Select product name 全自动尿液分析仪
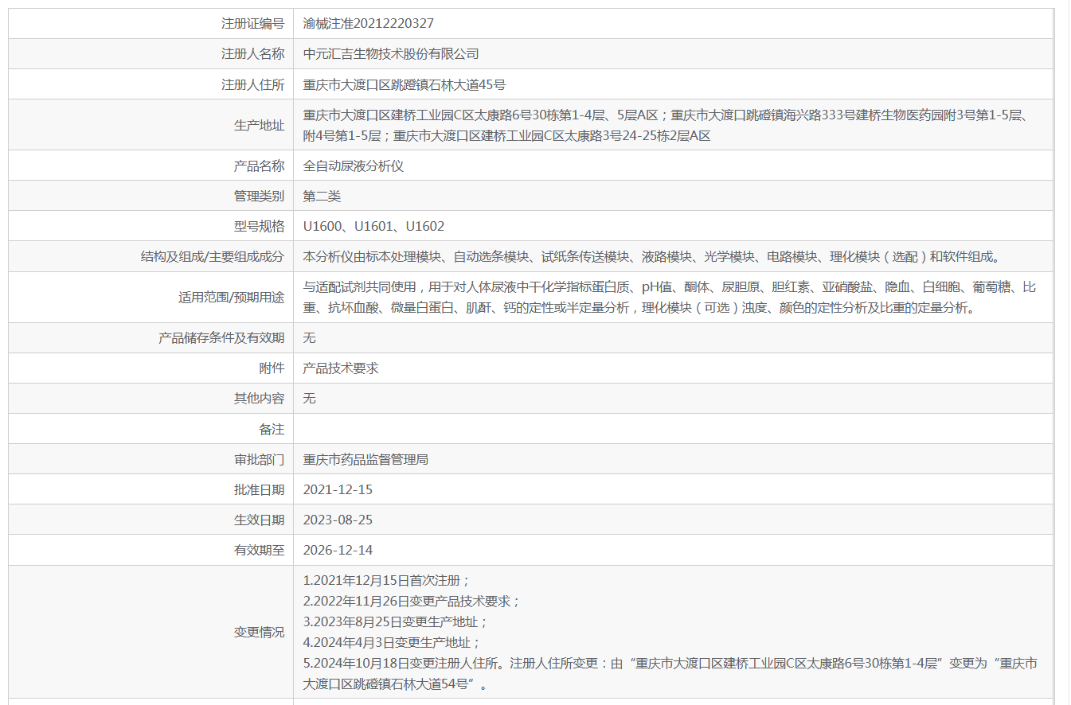This screenshot has height=705, width=1071. click(354, 166)
